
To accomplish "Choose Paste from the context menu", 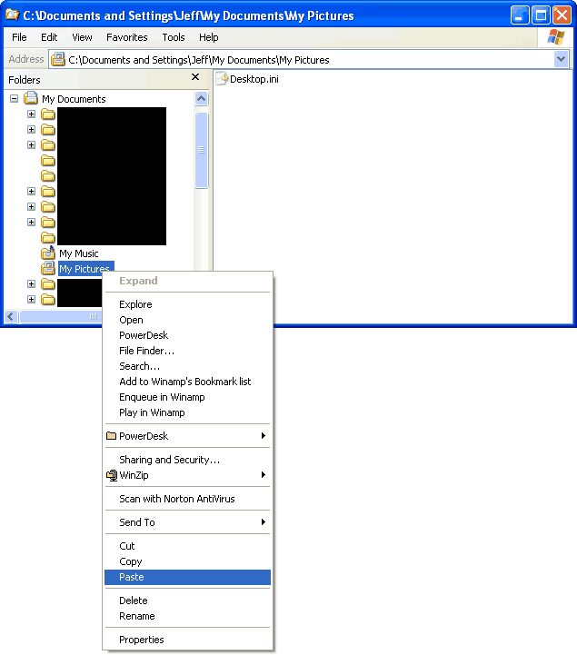I will click(x=187, y=577).
